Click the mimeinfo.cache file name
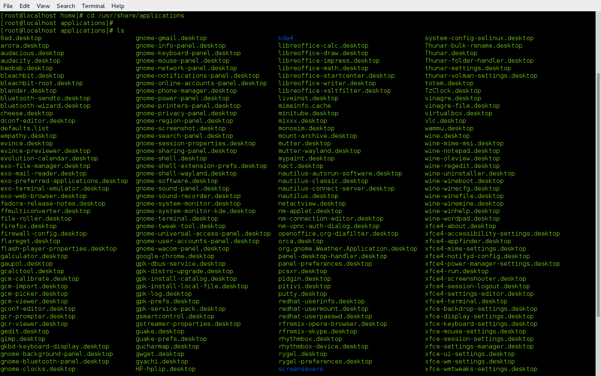601x376 pixels. (304, 106)
